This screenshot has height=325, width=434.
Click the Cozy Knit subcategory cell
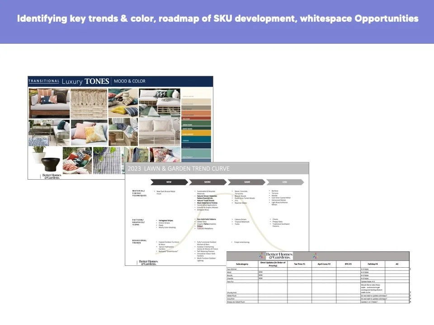click(242, 299)
